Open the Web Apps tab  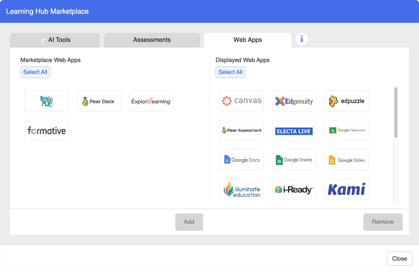tap(248, 40)
